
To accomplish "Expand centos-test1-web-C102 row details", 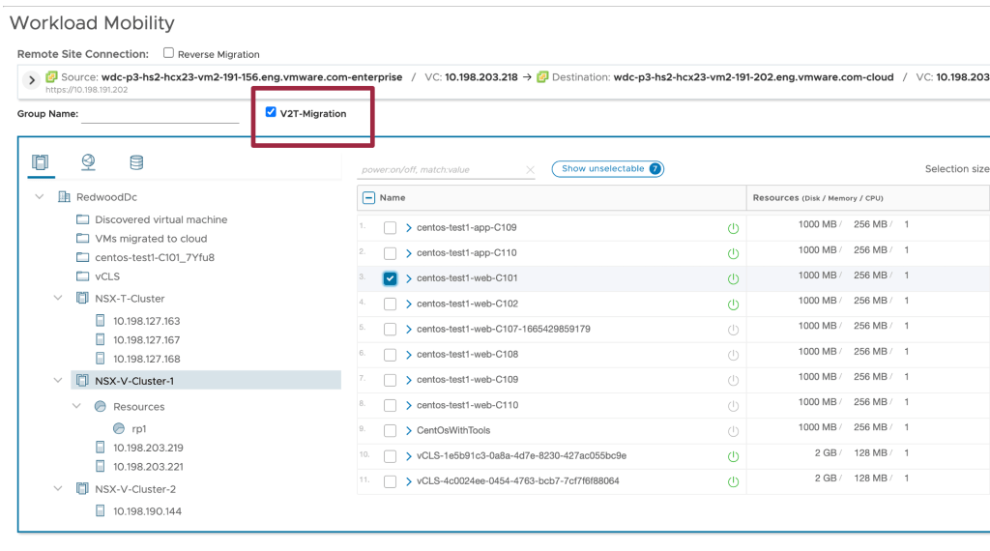I will (409, 304).
